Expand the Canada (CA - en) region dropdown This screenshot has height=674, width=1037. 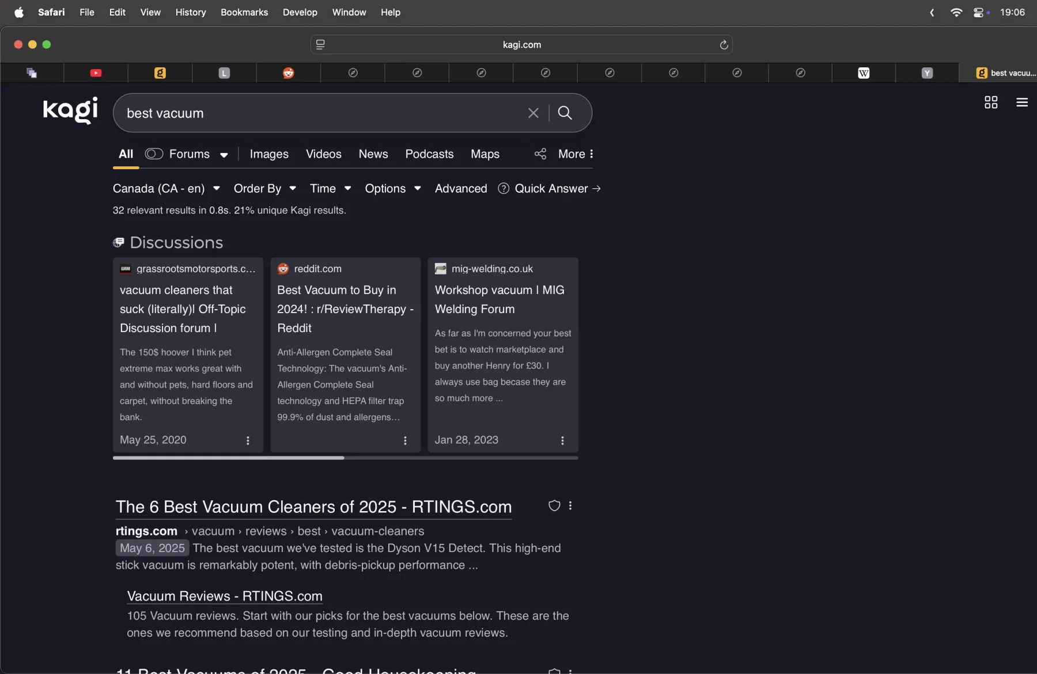pyautogui.click(x=166, y=189)
